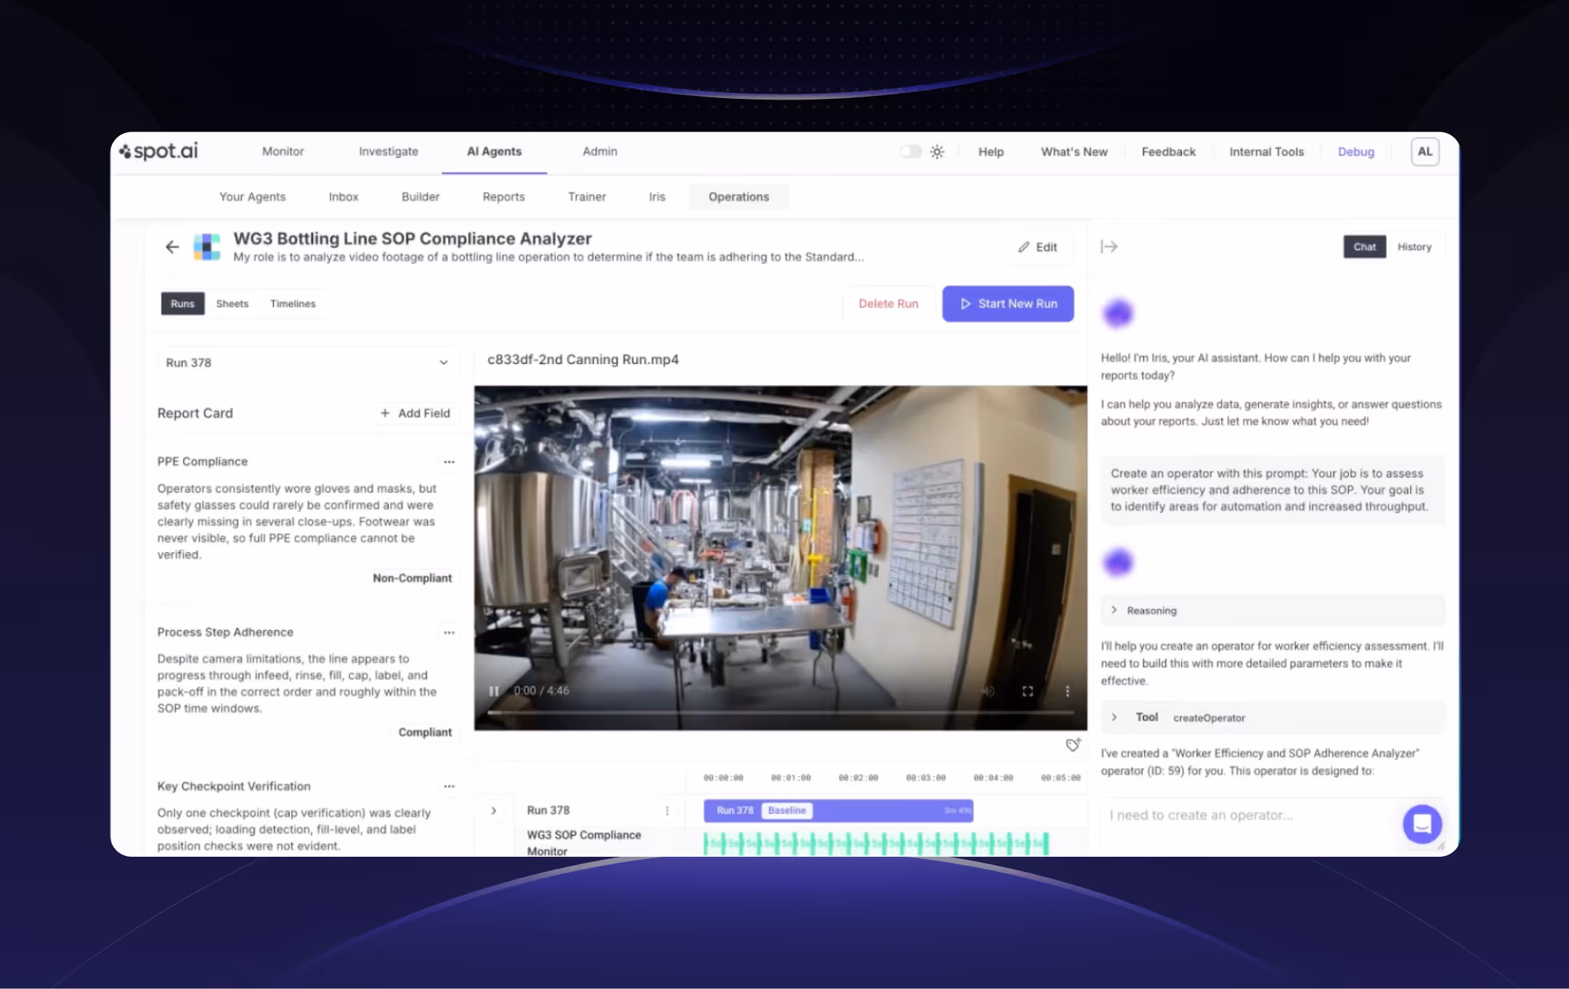
Task: Switch to the Timelines view
Action: tap(293, 304)
